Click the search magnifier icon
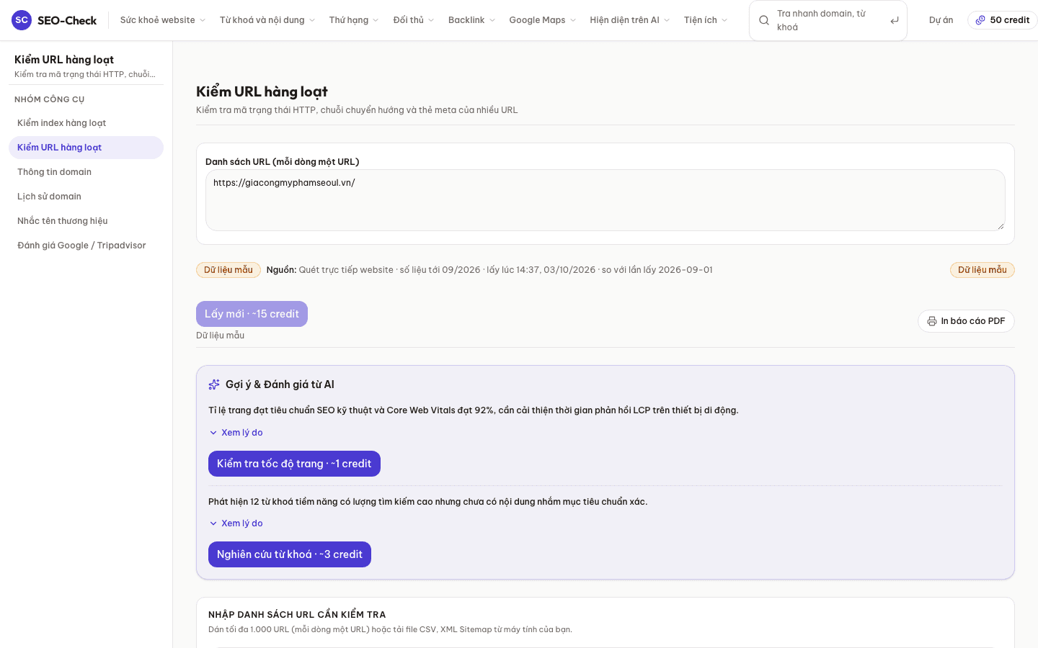 764,20
